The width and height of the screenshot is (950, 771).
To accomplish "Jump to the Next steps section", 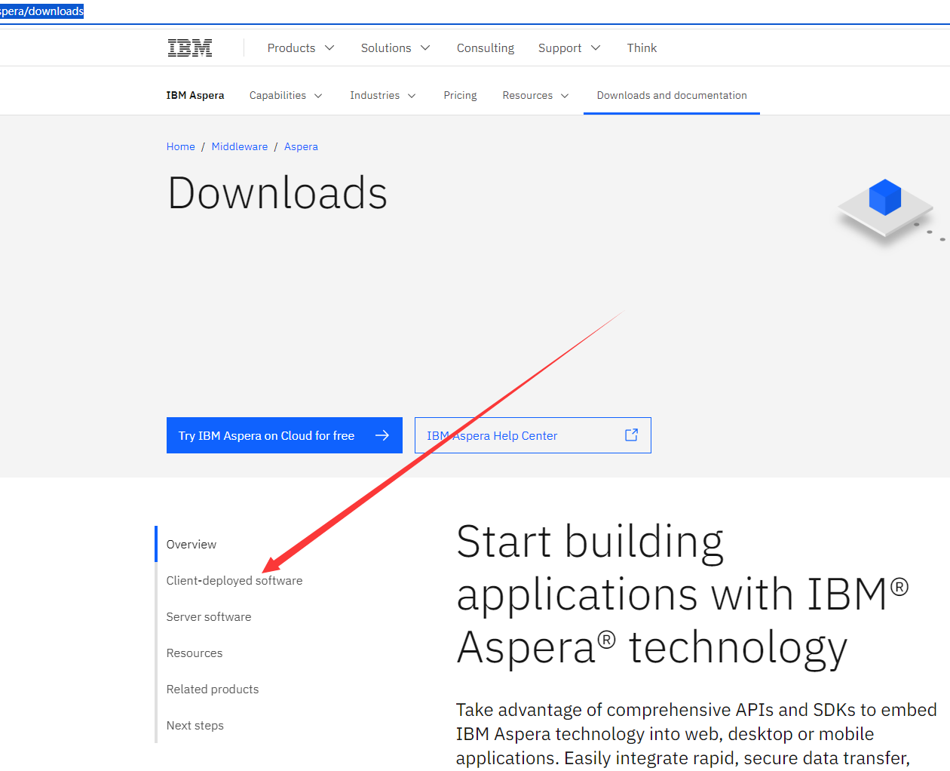I will (195, 725).
